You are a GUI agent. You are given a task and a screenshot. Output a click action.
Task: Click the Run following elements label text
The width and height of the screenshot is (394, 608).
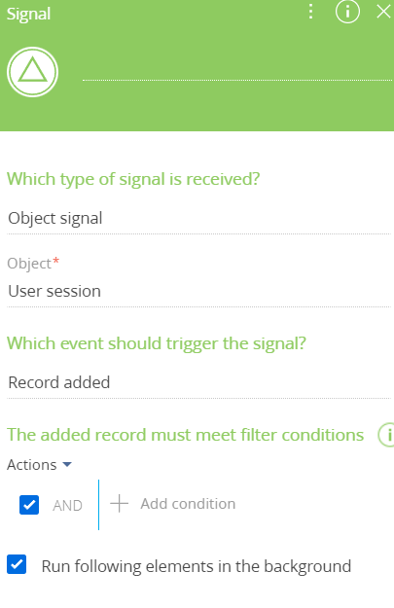[x=197, y=566]
